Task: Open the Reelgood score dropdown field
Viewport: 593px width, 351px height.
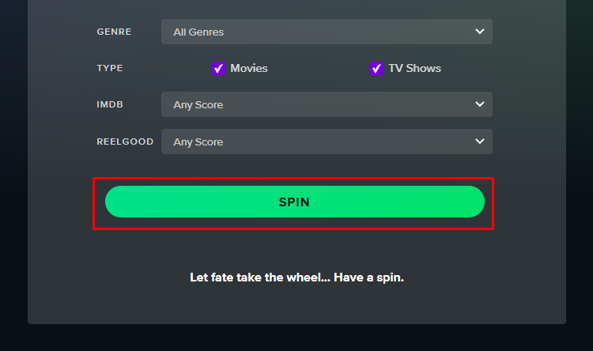Action: pos(327,142)
